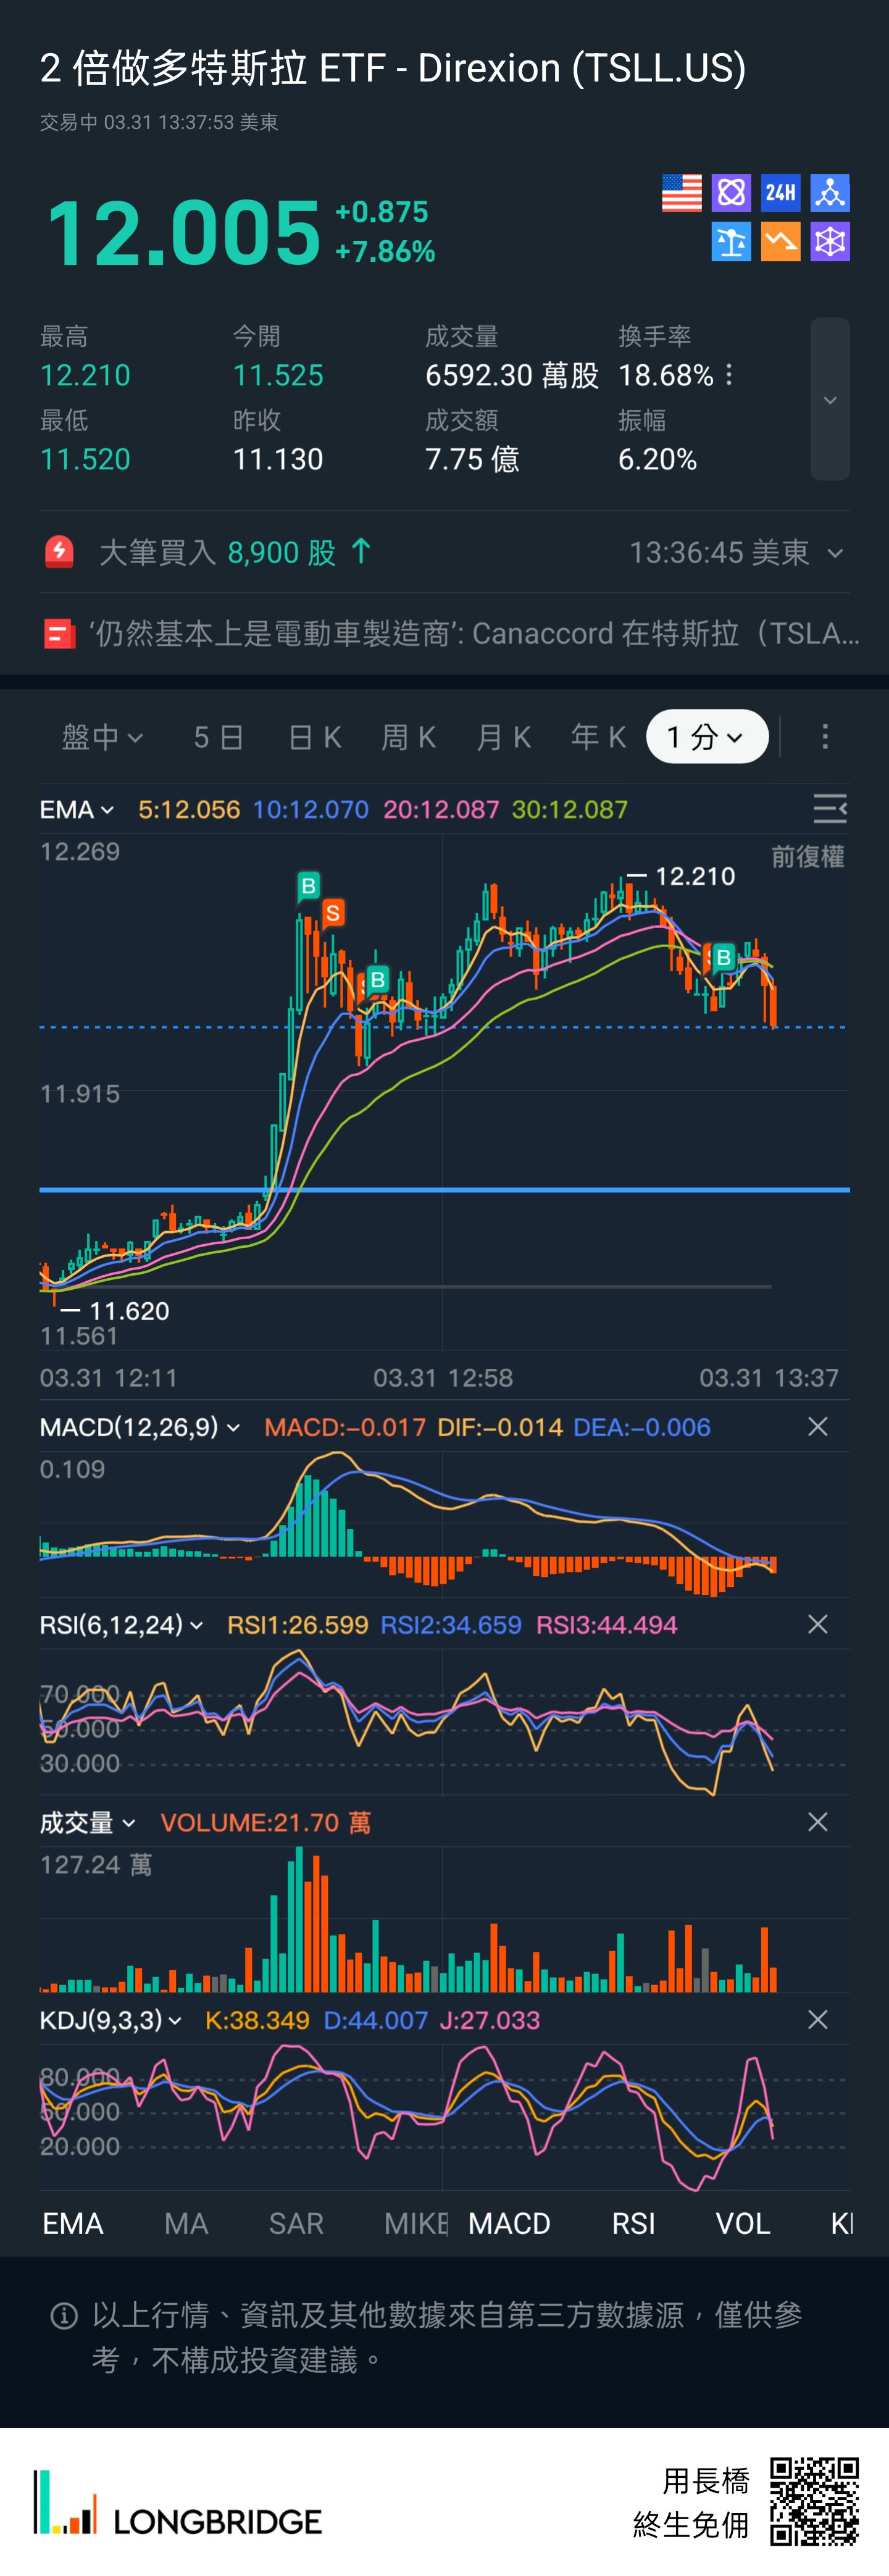Image resolution: width=889 pixels, height=2576 pixels.
Task: Tap the orange downward trend icon
Action: (780, 242)
